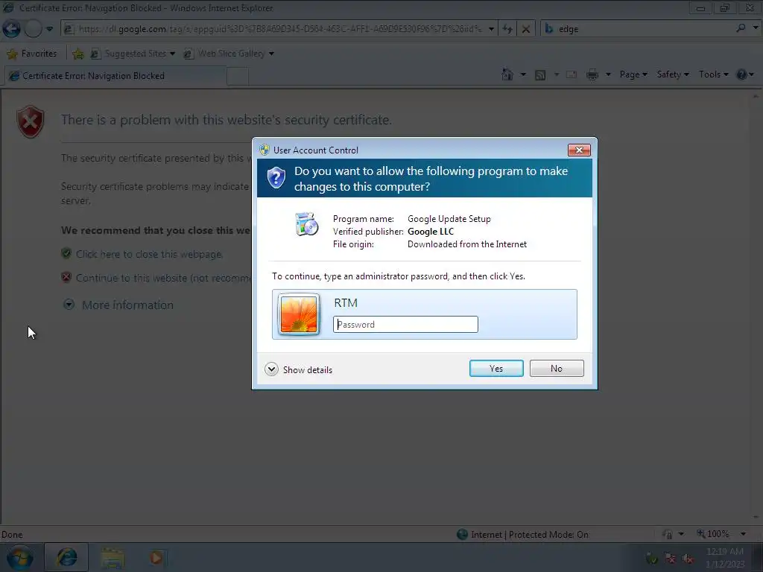Click the Google LLC verified publisher text
This screenshot has width=763, height=572.
coord(431,232)
